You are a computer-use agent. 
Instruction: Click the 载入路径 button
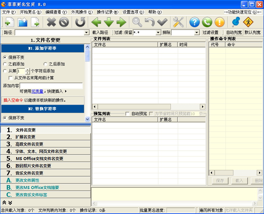(x=100, y=33)
